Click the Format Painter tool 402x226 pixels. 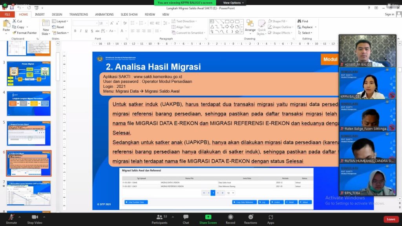pyautogui.click(x=25, y=33)
